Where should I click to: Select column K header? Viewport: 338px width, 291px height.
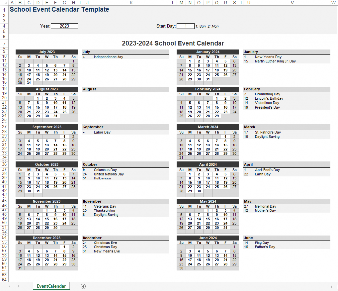pyautogui.click(x=131, y=3)
